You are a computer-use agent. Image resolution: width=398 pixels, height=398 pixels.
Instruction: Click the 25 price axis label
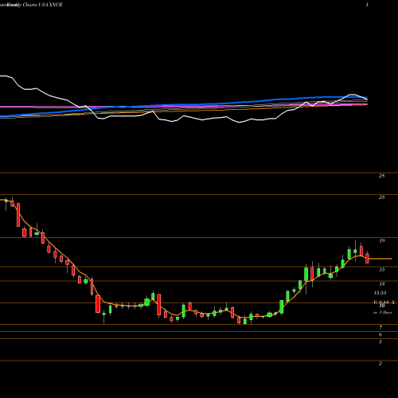coord(381,197)
